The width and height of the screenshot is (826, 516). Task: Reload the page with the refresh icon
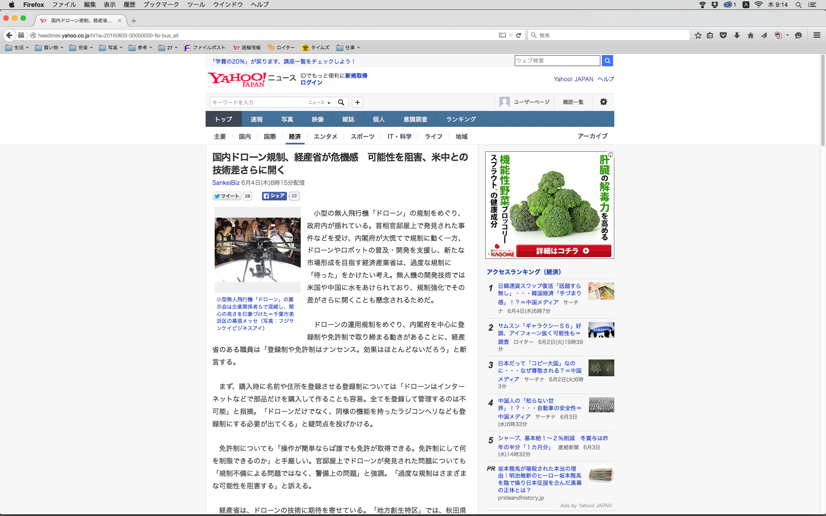(x=519, y=35)
